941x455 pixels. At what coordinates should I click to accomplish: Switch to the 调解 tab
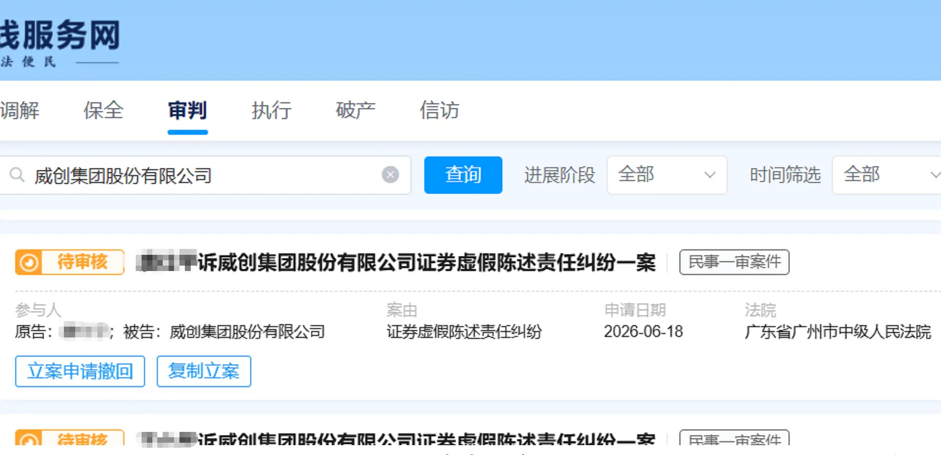(20, 110)
